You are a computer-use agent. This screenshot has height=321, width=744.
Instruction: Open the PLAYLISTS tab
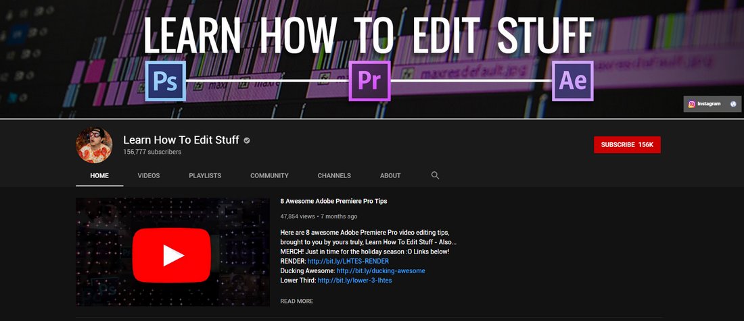(205, 175)
